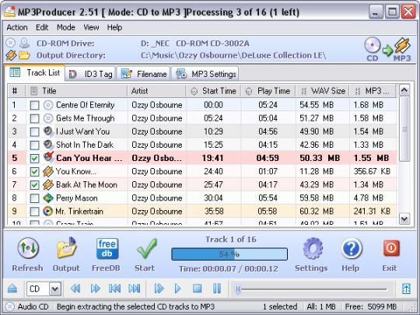The width and height of the screenshot is (420, 315).
Task: Skip to previous track
Action: (114, 289)
